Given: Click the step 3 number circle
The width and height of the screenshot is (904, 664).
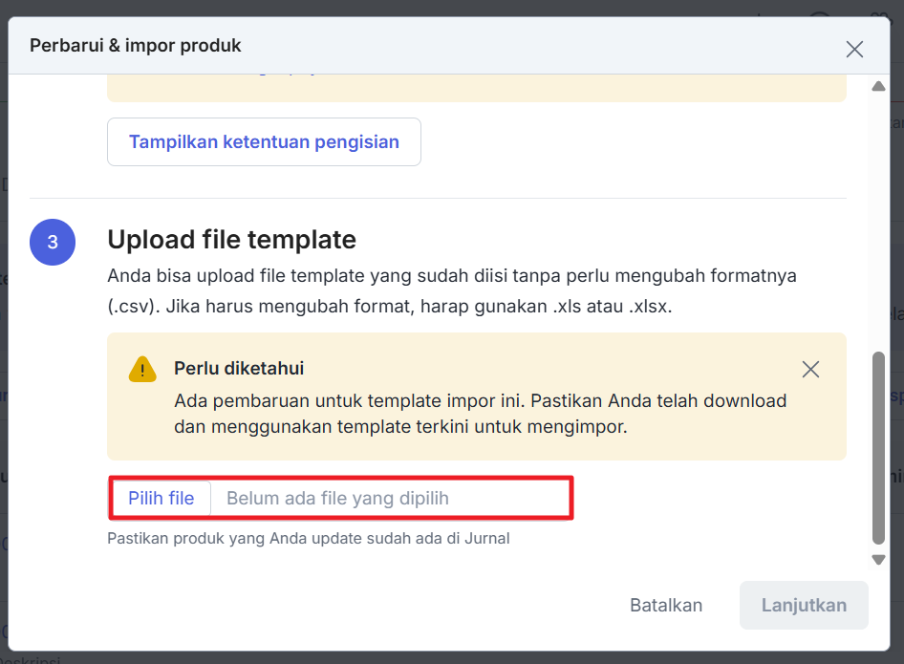Looking at the screenshot, I should tap(53, 243).
